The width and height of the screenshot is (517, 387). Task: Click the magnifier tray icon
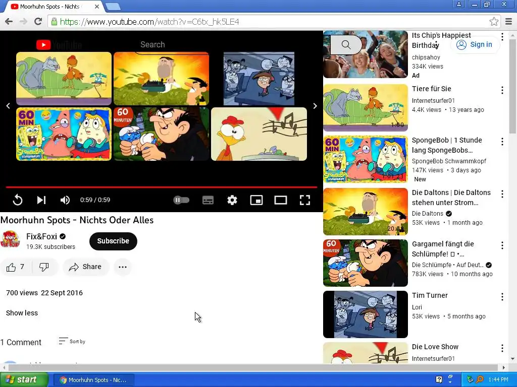point(480,379)
